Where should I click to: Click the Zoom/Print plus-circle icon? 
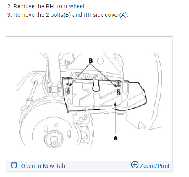coord(135,165)
